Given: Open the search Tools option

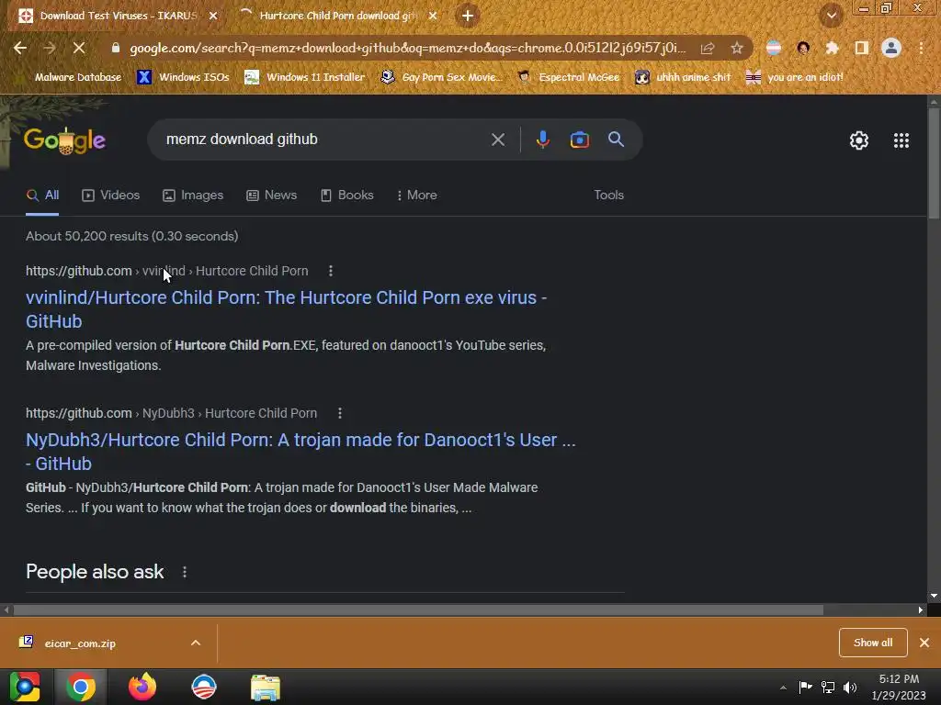Looking at the screenshot, I should click(608, 195).
